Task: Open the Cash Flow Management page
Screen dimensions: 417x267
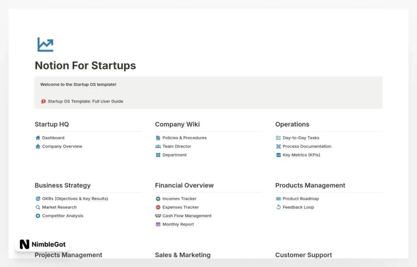Action: (x=187, y=216)
